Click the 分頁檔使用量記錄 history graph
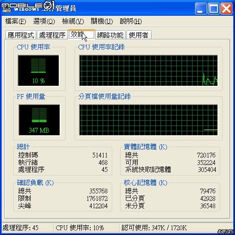This screenshot has width=235, height=235. 148,120
